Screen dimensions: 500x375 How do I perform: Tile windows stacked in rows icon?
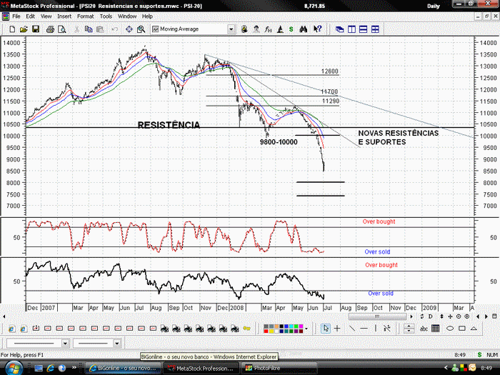pos(363,29)
